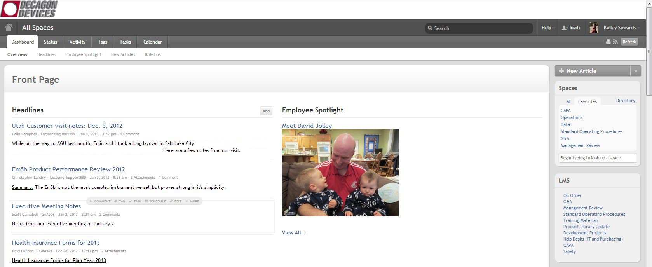Viewport: 652px width, 267px height.
Task: Create a task from Executive Meeting Notes
Action: pyautogui.click(x=135, y=201)
